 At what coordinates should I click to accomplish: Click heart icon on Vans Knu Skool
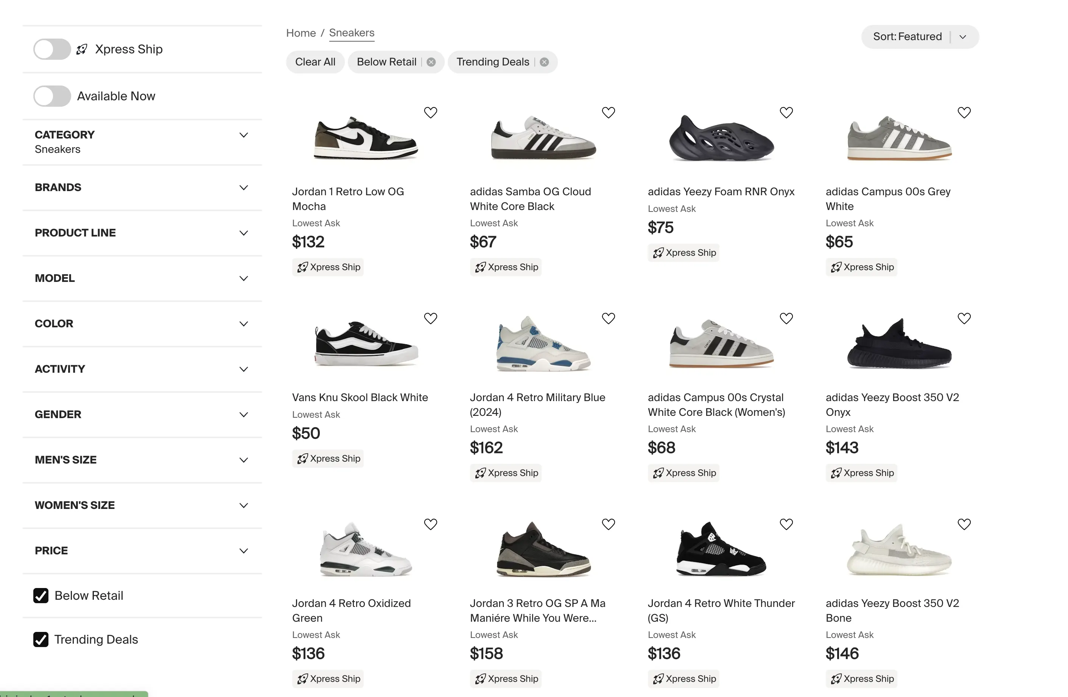pyautogui.click(x=430, y=318)
